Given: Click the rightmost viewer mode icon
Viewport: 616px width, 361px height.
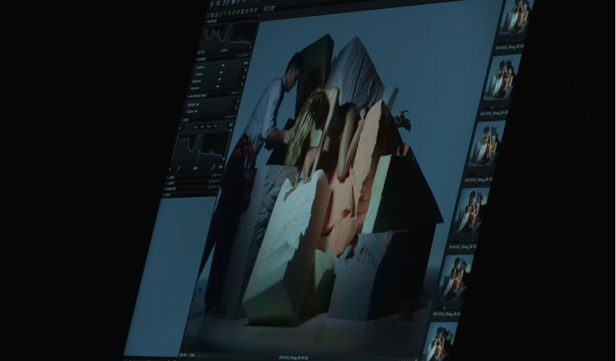Looking at the screenshot, I should (273, 8).
